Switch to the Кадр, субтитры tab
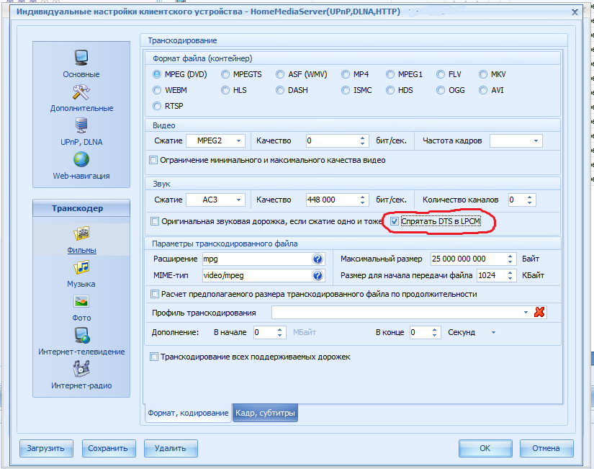This screenshot has height=469, width=594. coord(264,413)
